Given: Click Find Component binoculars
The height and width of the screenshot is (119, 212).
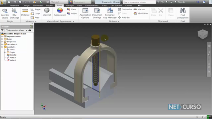Looking at the screenshot, I should click(183, 13).
